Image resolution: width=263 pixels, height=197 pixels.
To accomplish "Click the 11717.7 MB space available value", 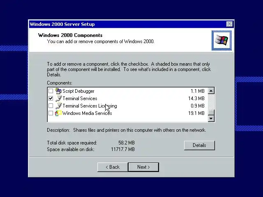I will (123, 149).
